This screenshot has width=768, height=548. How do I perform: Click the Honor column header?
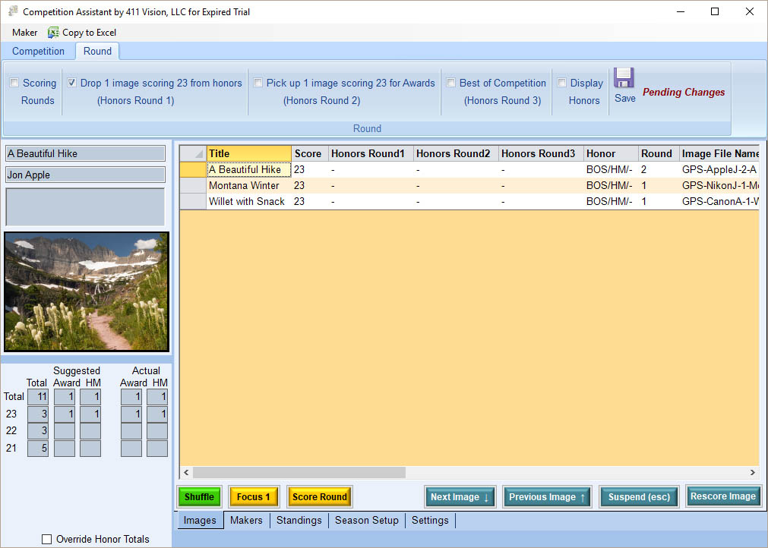[612, 153]
